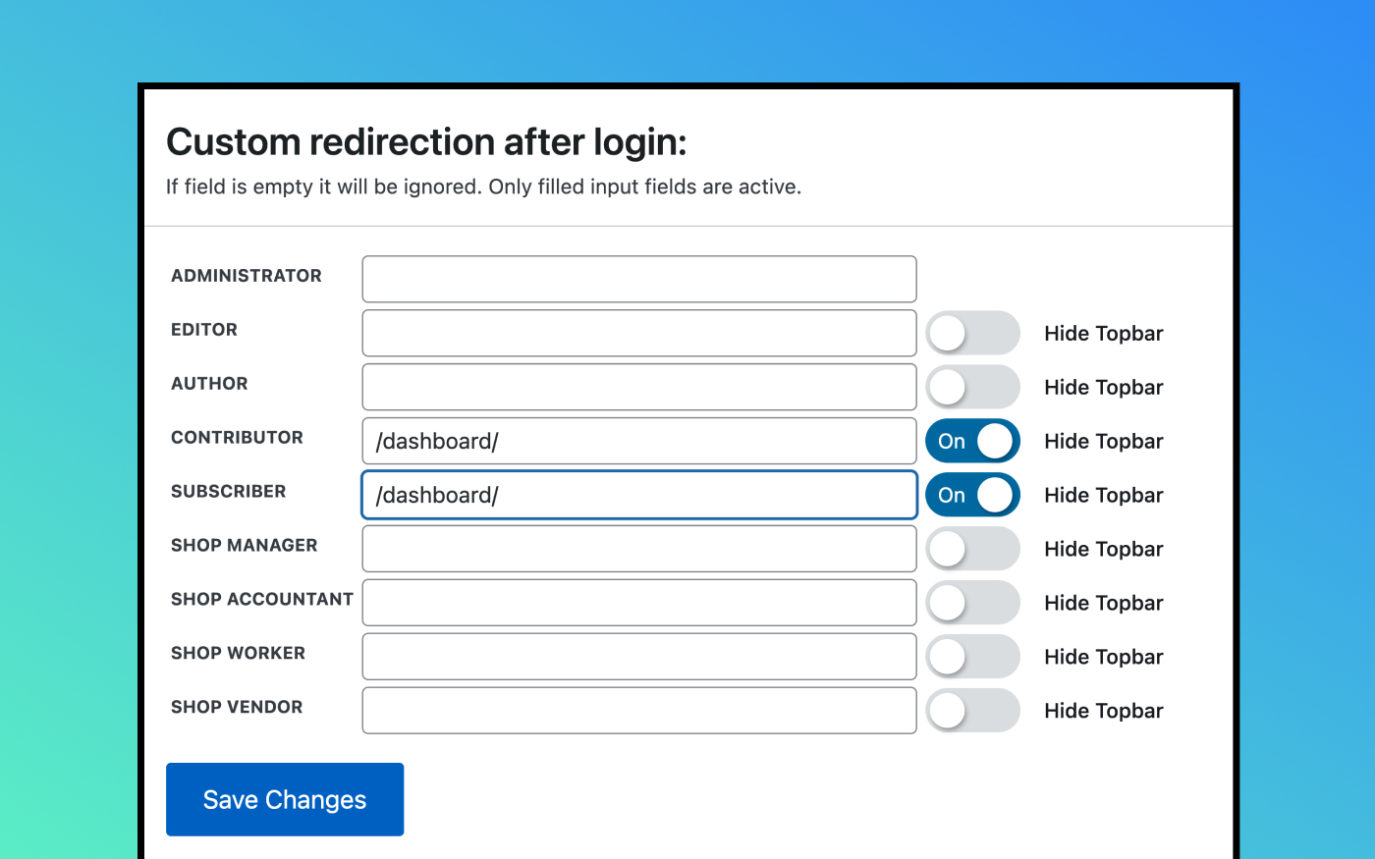This screenshot has width=1375, height=859.
Task: Click the Shop Accountant URL input
Action: point(638,603)
